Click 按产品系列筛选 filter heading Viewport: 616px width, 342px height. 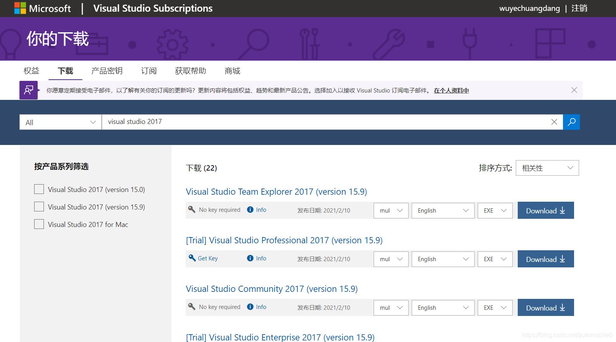click(61, 166)
